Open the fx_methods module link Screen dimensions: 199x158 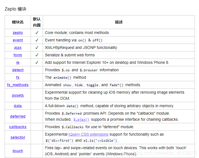18,85
